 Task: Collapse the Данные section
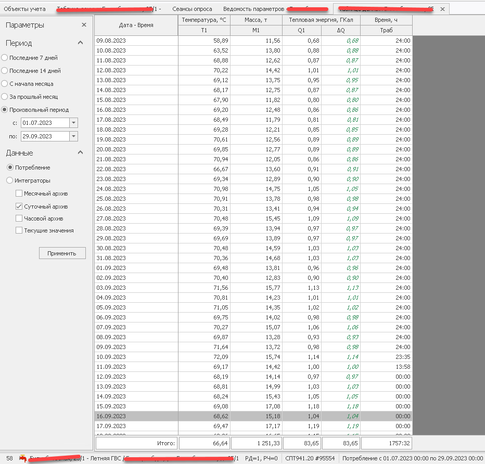(81, 152)
